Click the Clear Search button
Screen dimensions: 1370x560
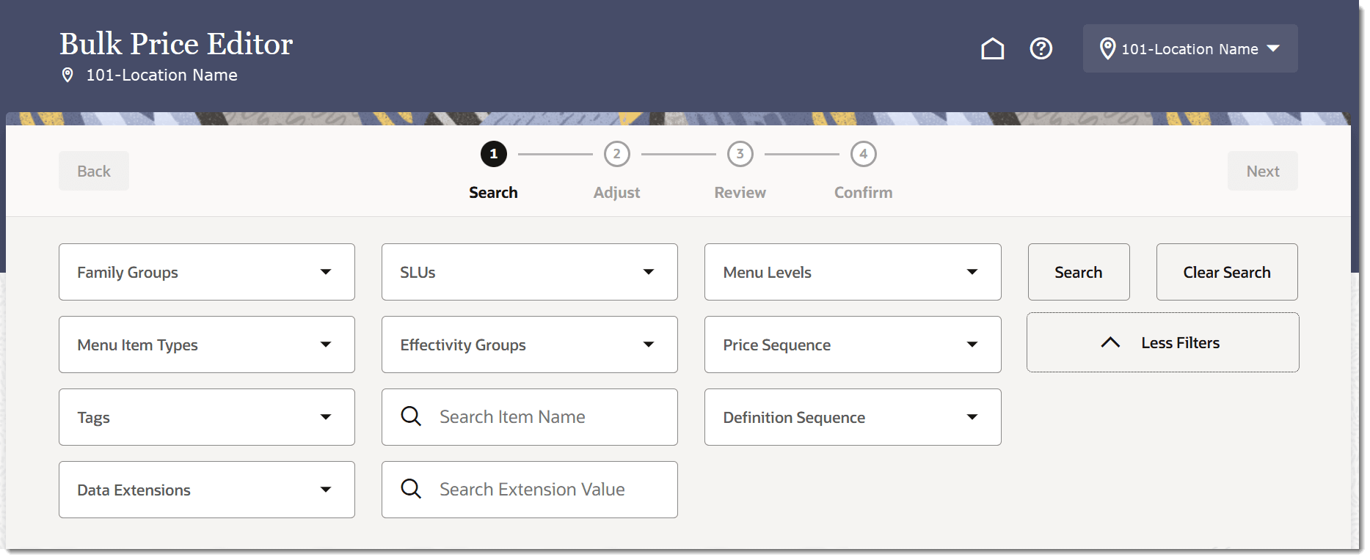(x=1226, y=272)
